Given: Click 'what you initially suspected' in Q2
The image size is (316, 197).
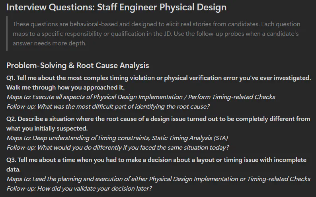Looking at the screenshot, I should 47,129.
